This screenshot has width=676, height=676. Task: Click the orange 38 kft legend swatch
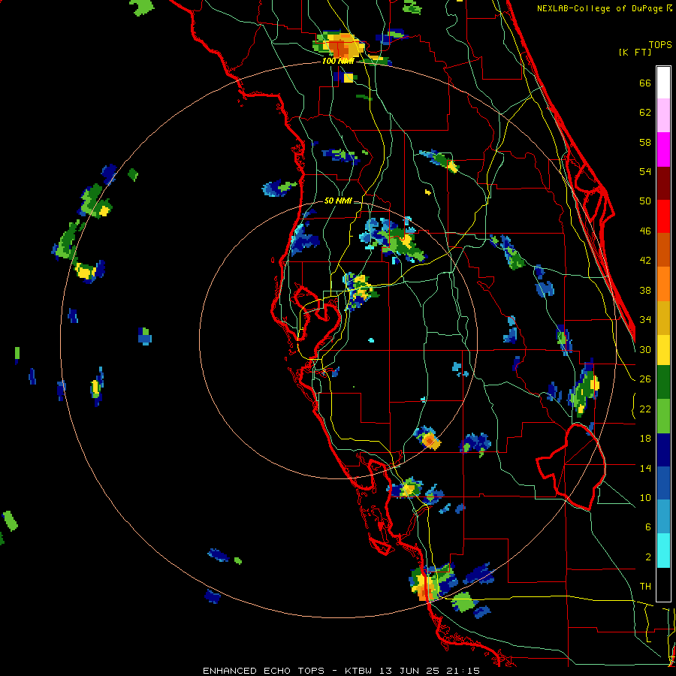663,284
